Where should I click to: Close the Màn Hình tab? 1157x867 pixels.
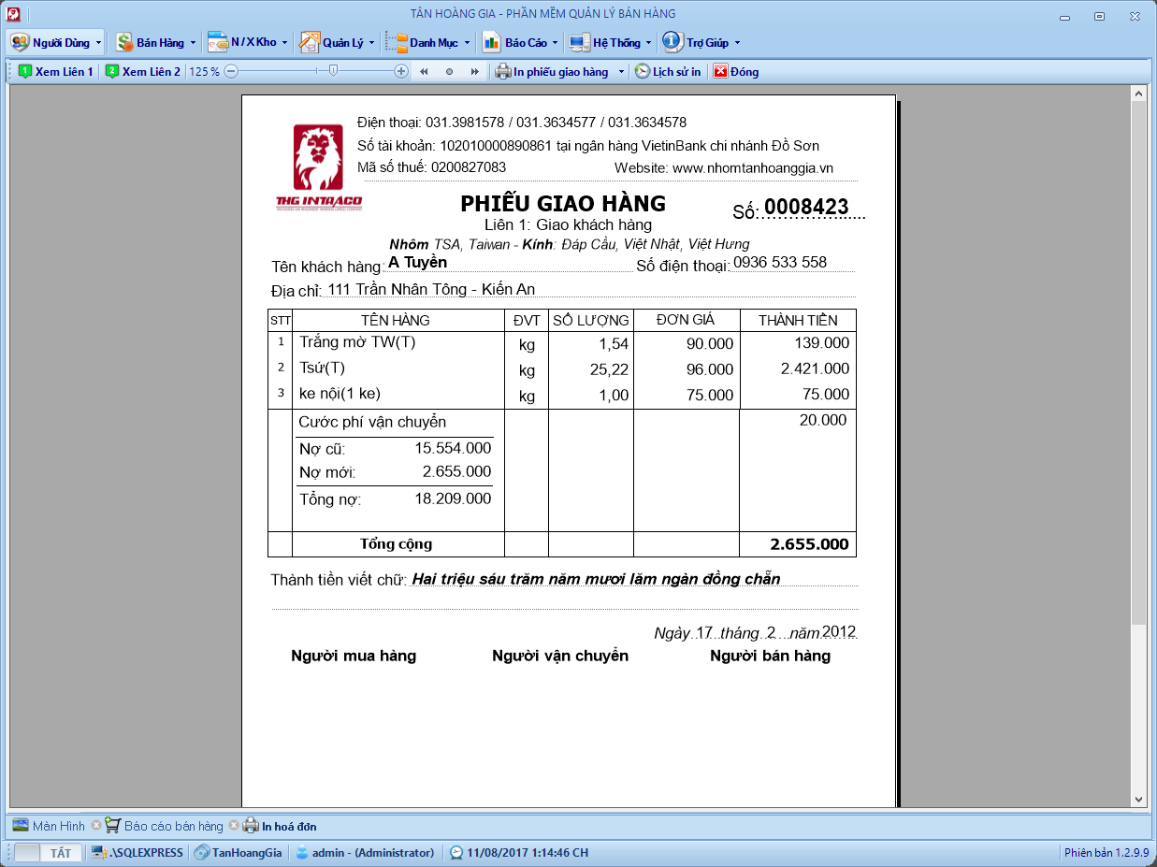click(x=96, y=826)
